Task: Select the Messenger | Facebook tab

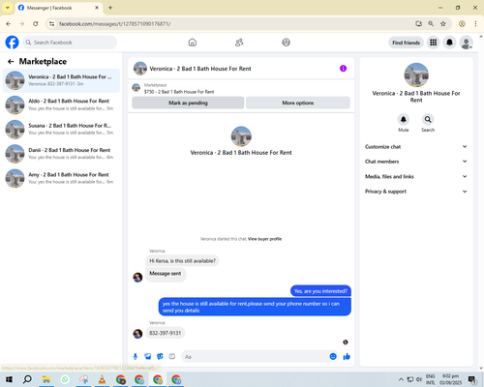Action: 58,8
